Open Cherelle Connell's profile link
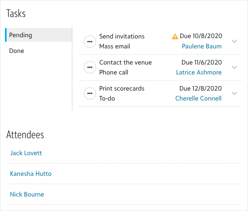Image resolution: width=248 pixels, height=211 pixels. click(198, 98)
